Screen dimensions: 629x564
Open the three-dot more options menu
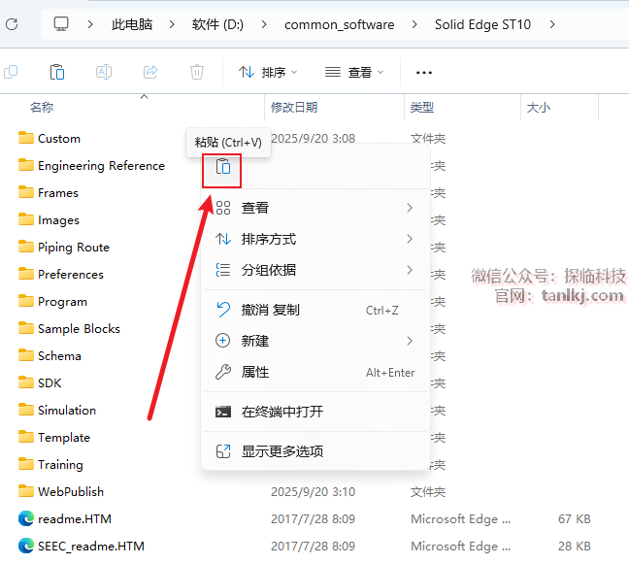[x=424, y=73]
